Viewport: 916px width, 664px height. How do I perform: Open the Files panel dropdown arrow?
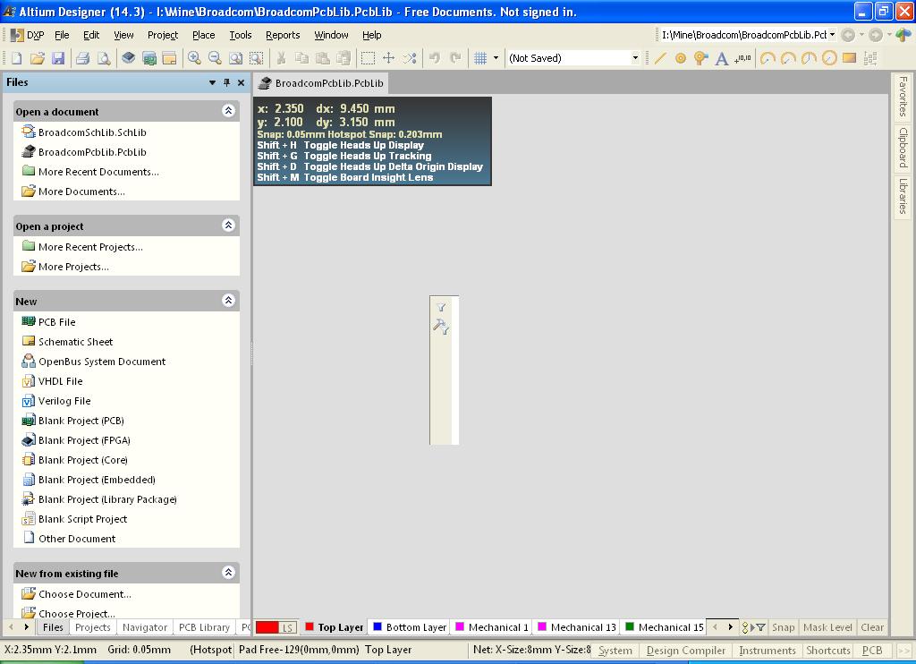tap(212, 82)
